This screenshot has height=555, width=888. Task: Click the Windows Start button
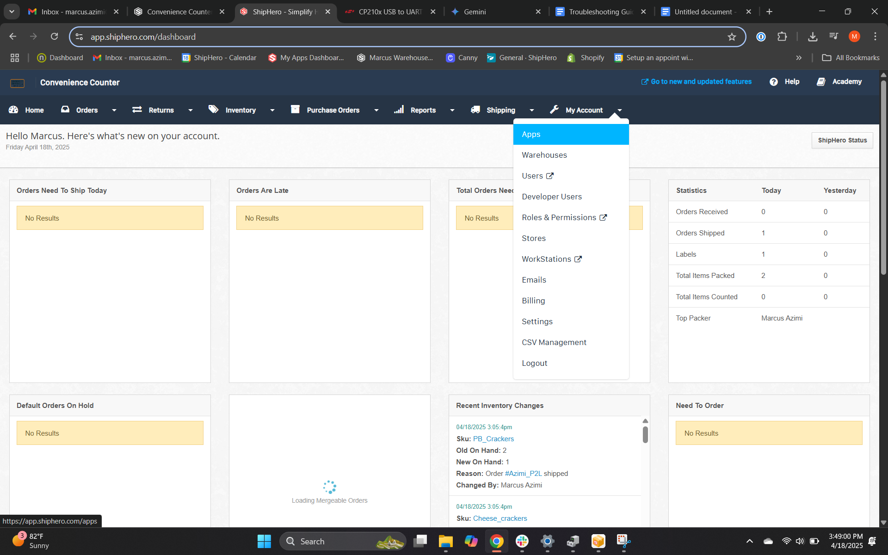pos(264,541)
